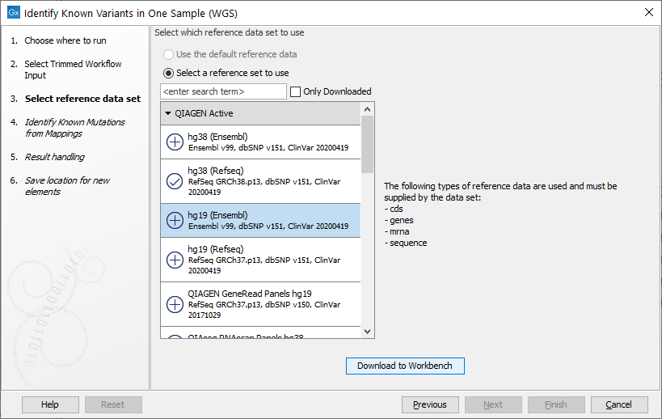Choose 'Select a reference set to use' option
This screenshot has width=662, height=419.
[x=168, y=73]
